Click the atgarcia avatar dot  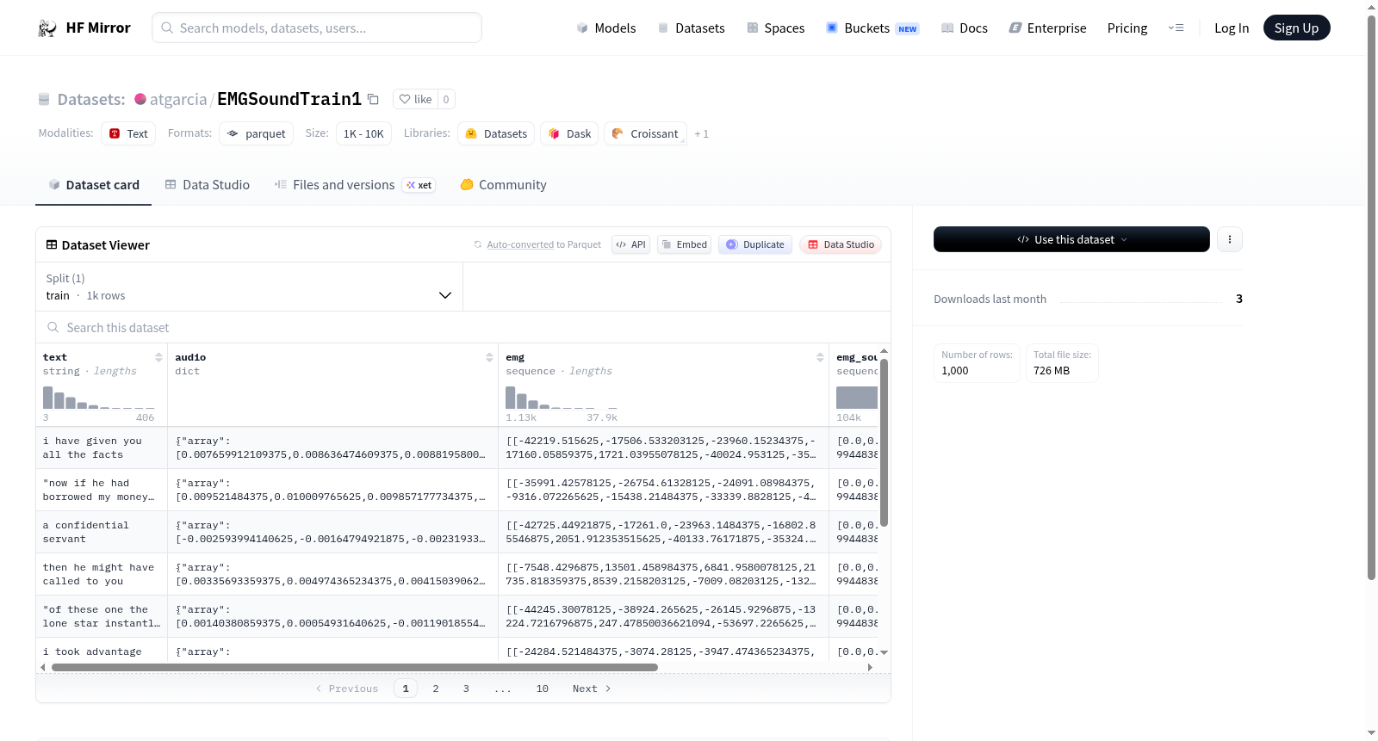pos(140,99)
